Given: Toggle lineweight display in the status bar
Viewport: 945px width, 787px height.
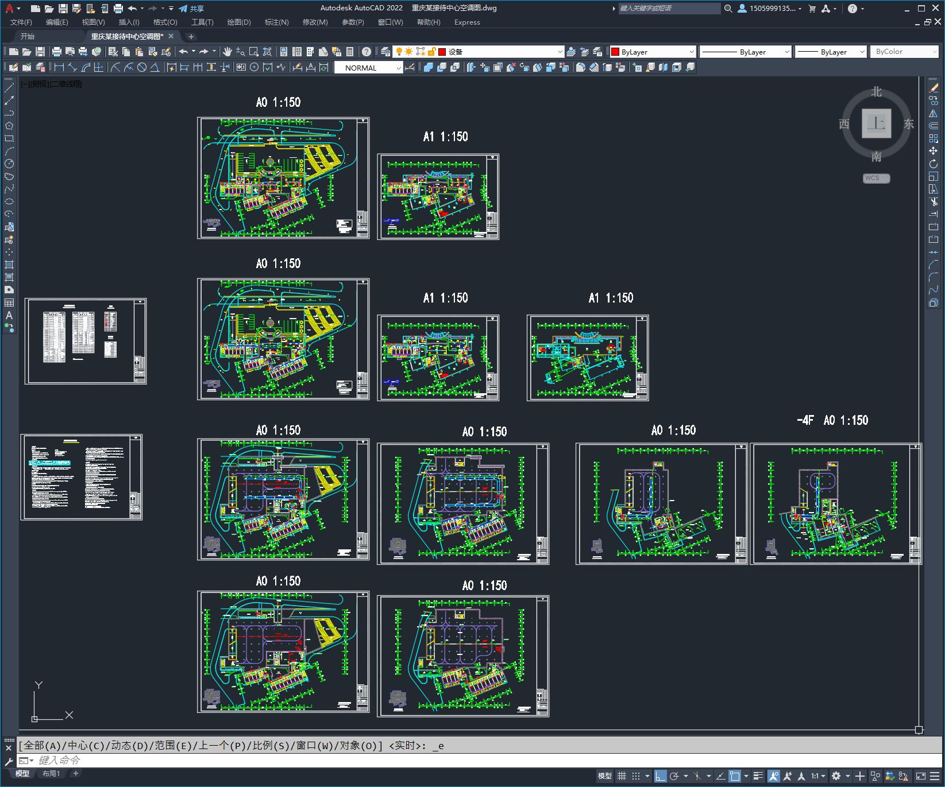Looking at the screenshot, I should click(x=758, y=776).
